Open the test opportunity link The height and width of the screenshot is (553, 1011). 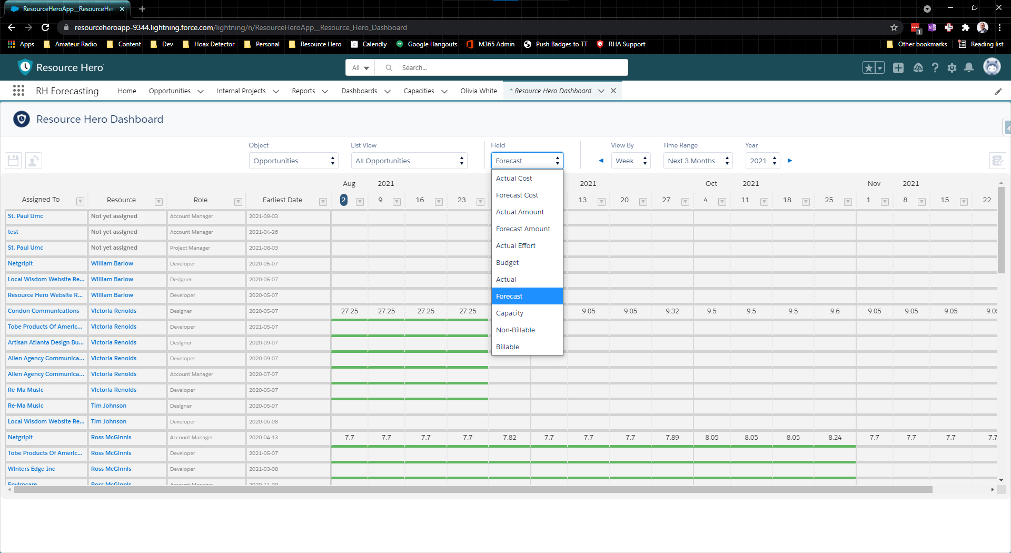13,232
